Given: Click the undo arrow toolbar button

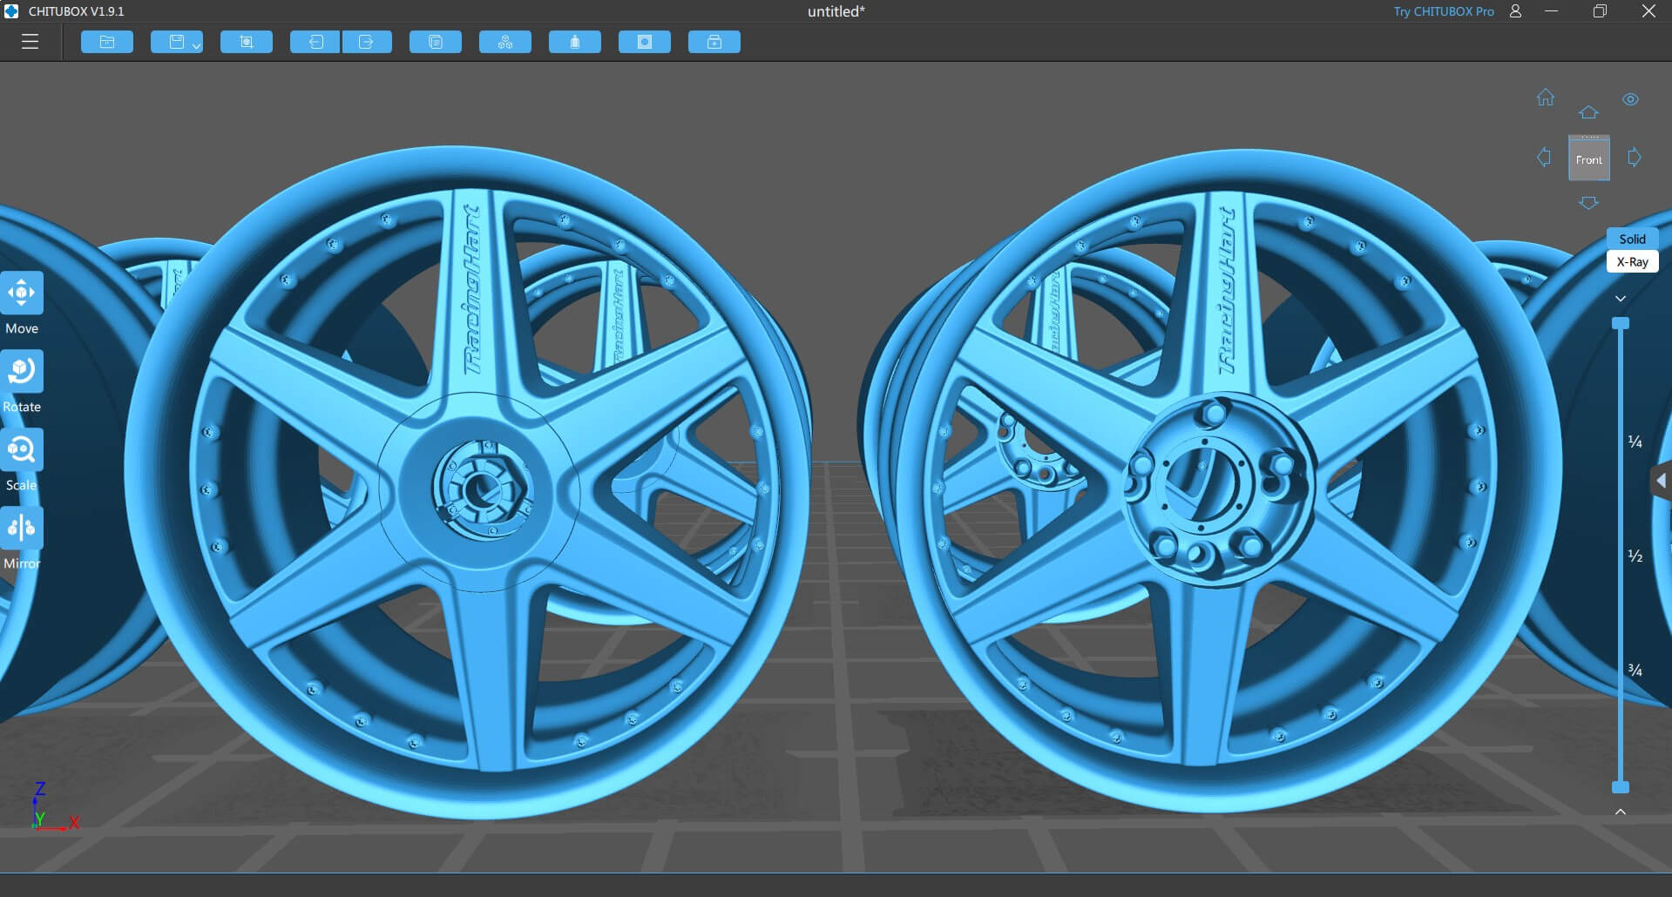Looking at the screenshot, I should (315, 42).
